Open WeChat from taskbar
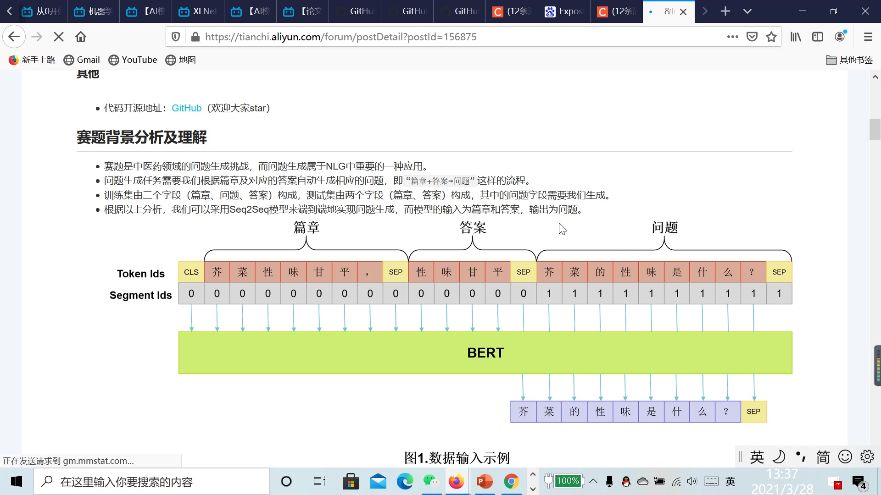 click(x=431, y=482)
